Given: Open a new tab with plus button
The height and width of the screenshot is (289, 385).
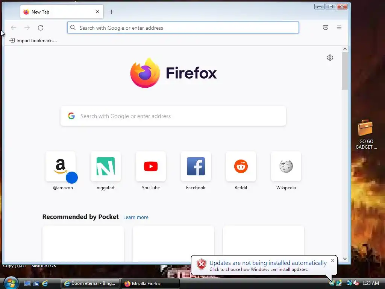Looking at the screenshot, I should [x=111, y=12].
